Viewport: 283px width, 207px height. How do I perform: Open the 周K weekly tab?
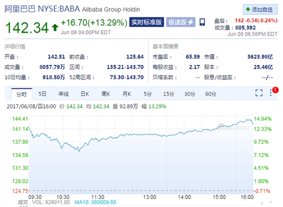click(106, 94)
